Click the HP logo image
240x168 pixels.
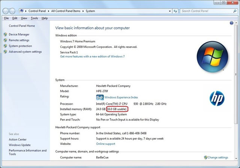point(217,98)
